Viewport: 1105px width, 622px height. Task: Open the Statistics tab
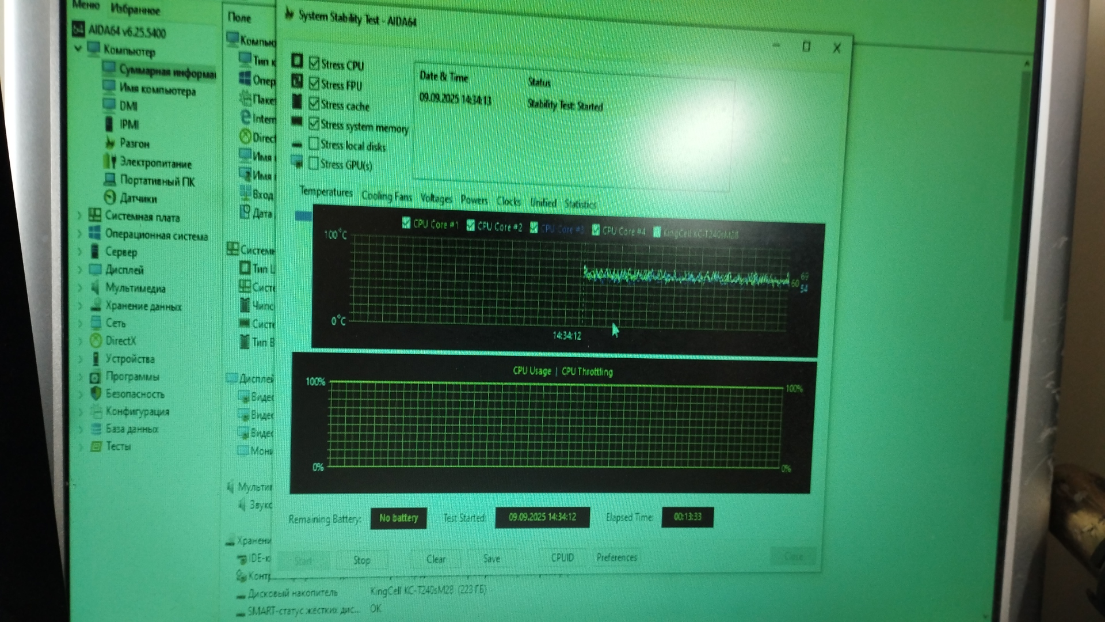click(x=580, y=203)
